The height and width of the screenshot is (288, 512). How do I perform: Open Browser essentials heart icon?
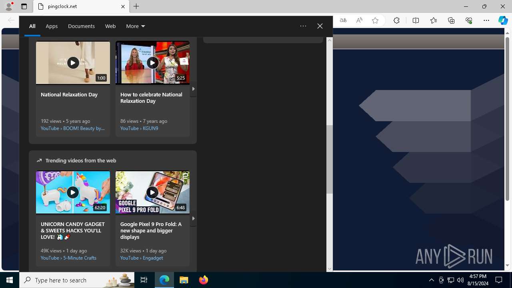[469, 20]
